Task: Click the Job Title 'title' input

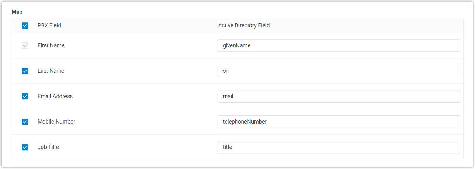Action: 339,147
